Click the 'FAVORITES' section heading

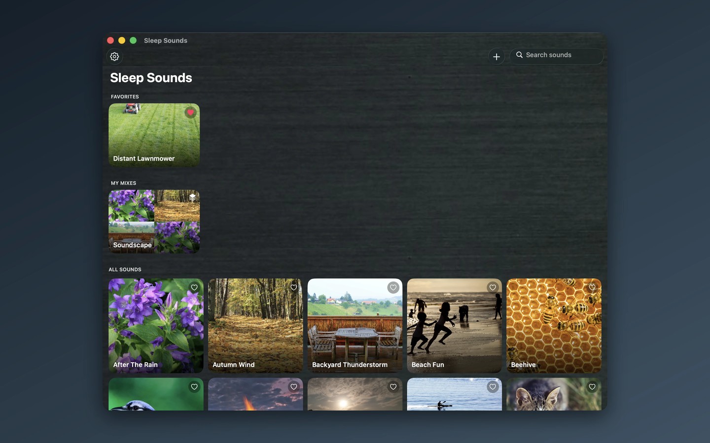(x=125, y=96)
